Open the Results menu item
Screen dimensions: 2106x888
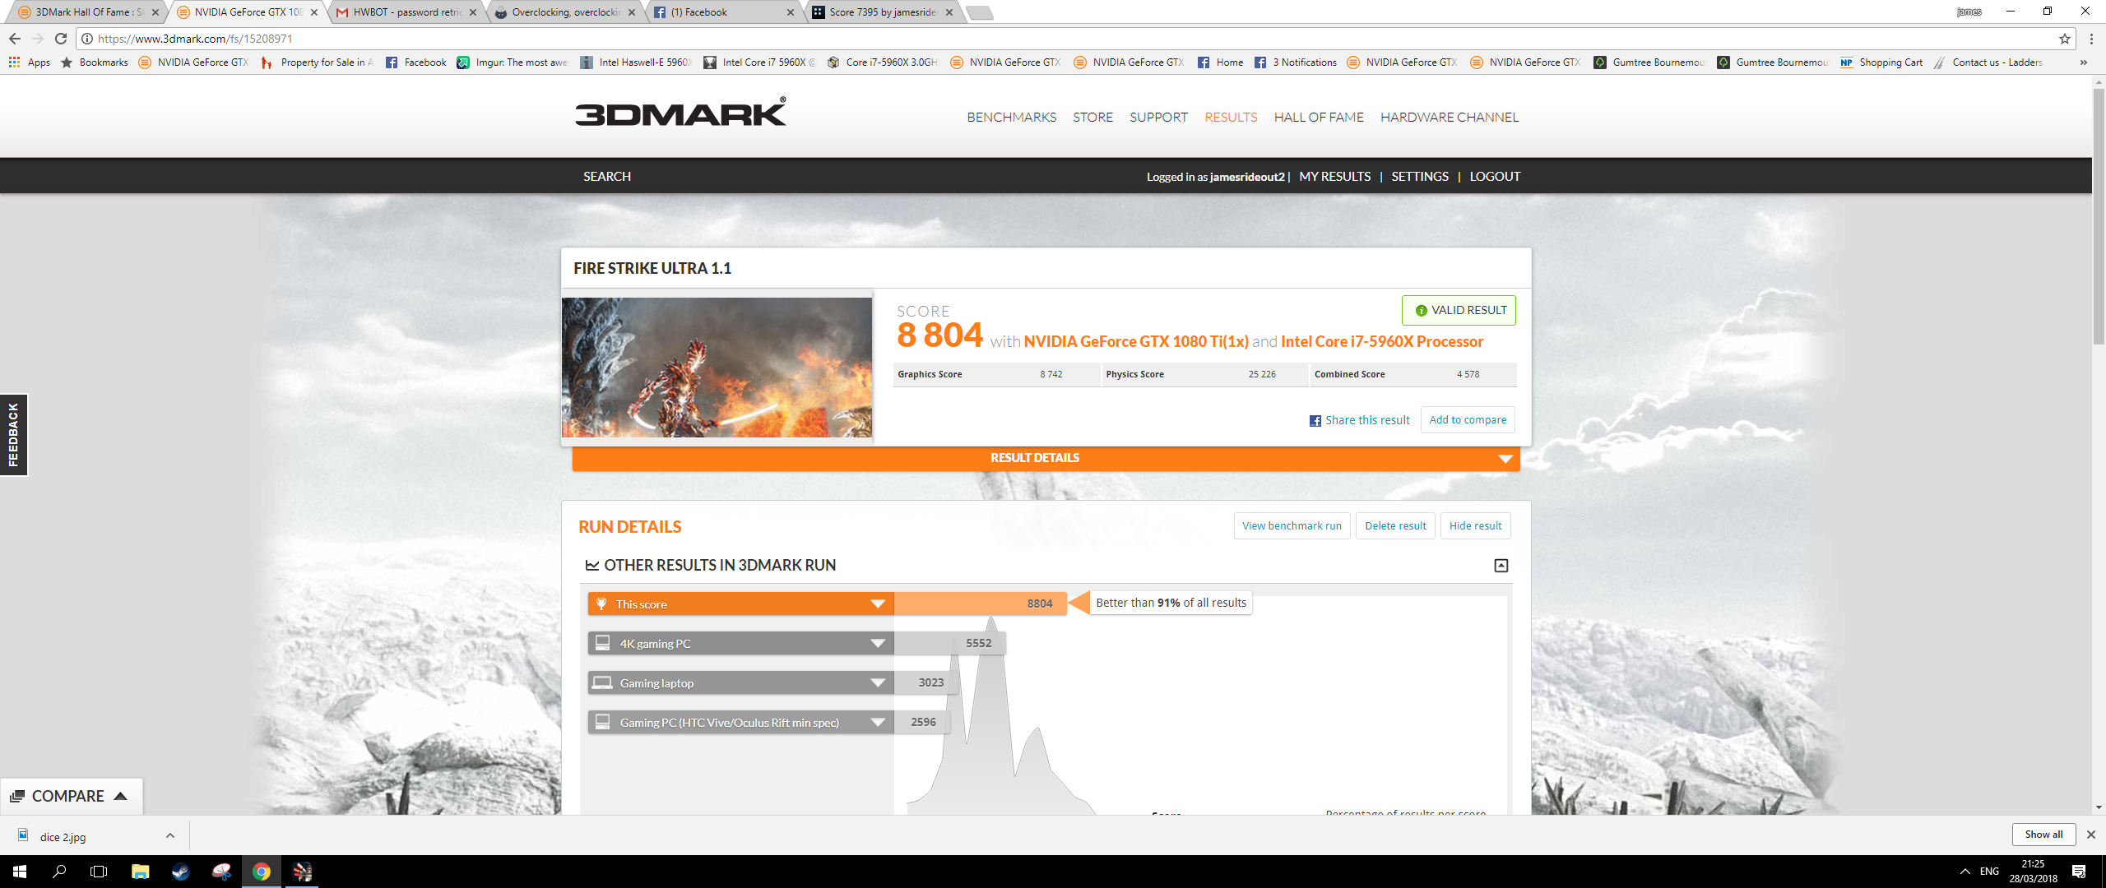coord(1231,118)
